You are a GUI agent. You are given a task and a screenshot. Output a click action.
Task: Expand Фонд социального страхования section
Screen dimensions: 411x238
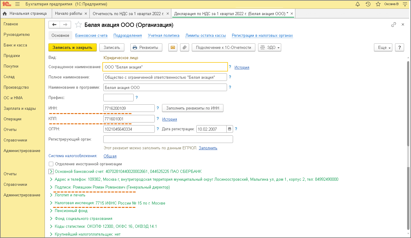(x=51, y=219)
